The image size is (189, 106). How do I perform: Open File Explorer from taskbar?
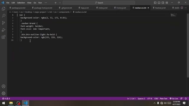11,103
